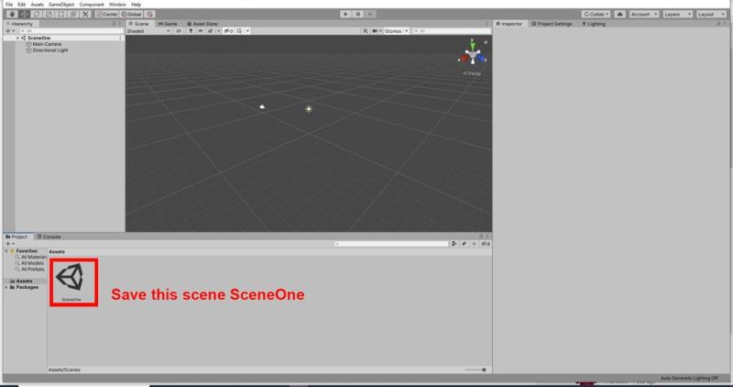Screen dimensions: 733x387
Task: Switch to the Game tab
Action: [x=168, y=24]
